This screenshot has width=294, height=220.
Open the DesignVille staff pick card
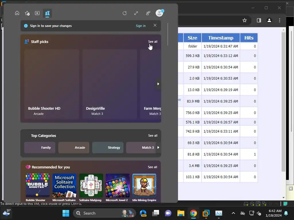point(110,84)
